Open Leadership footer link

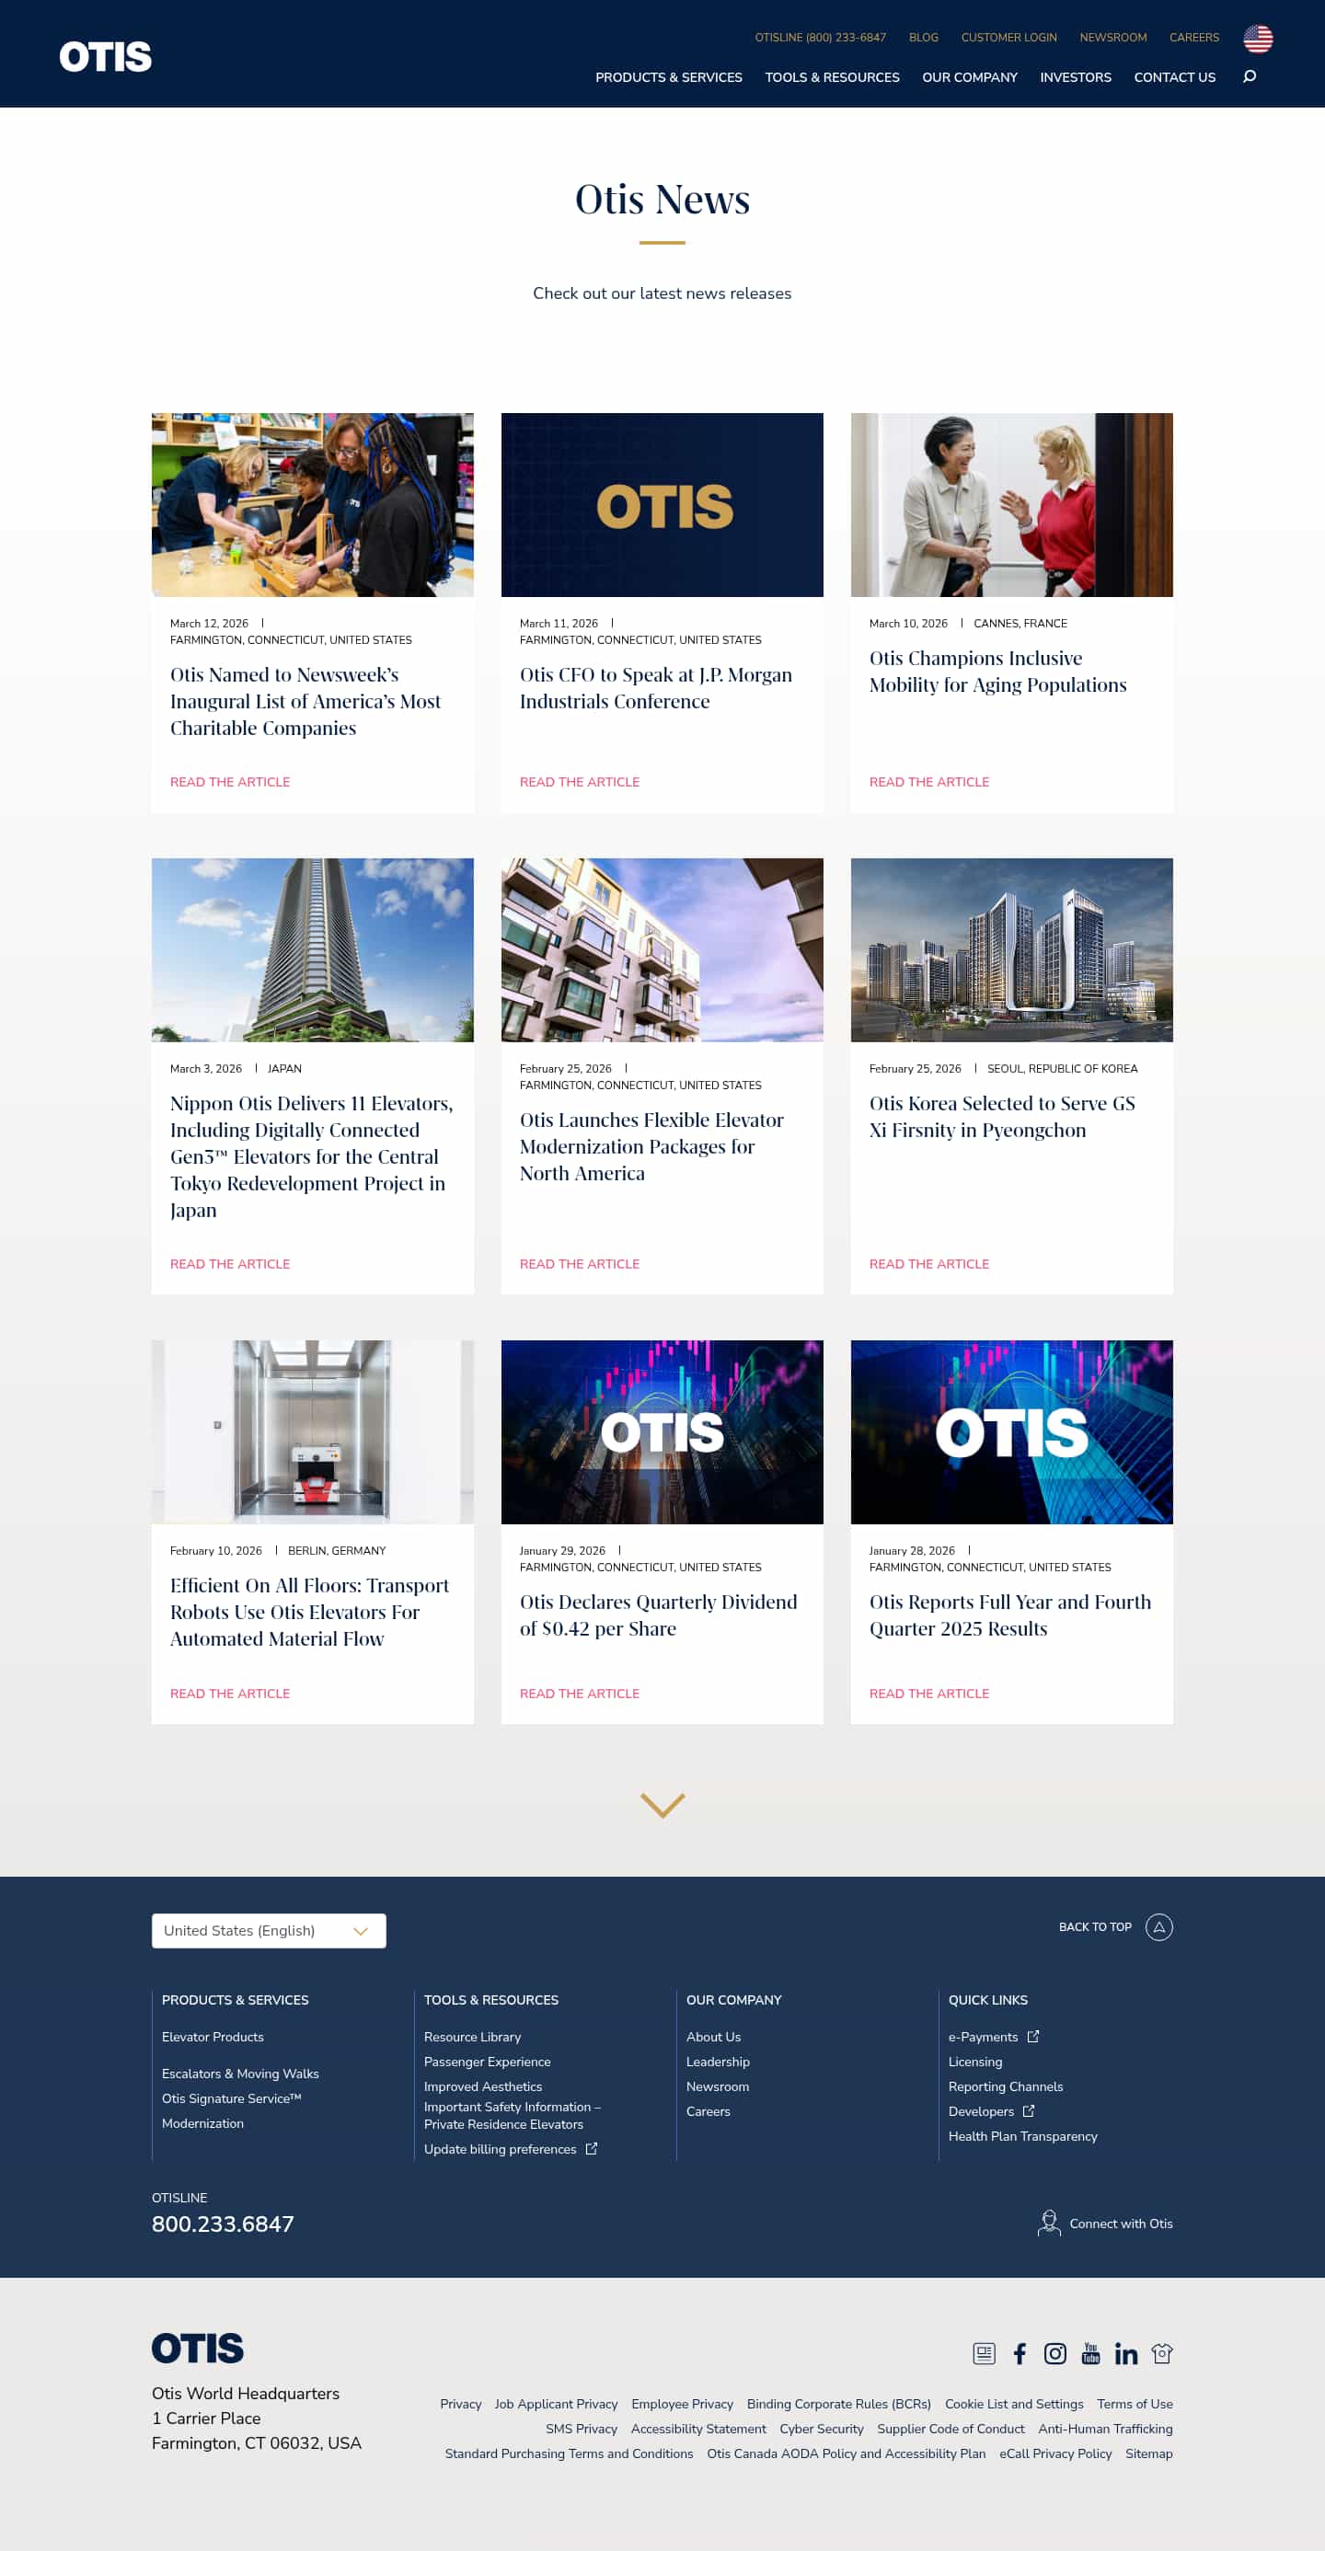(718, 2062)
